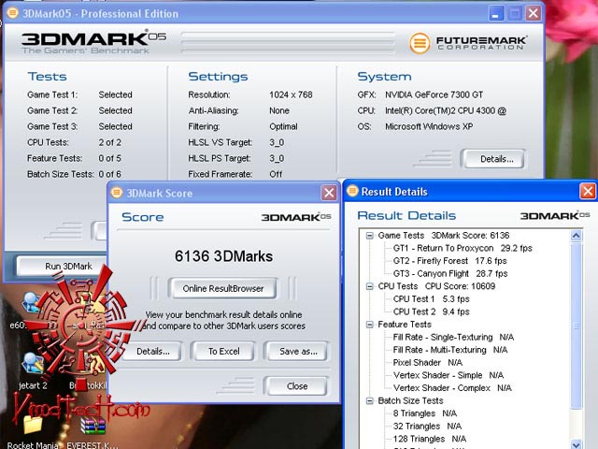The width and height of the screenshot is (598, 449).
Task: Collapse the Feature Tests tree node
Action: tap(369, 325)
